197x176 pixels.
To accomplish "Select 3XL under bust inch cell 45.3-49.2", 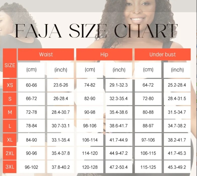I will [x=177, y=167].
